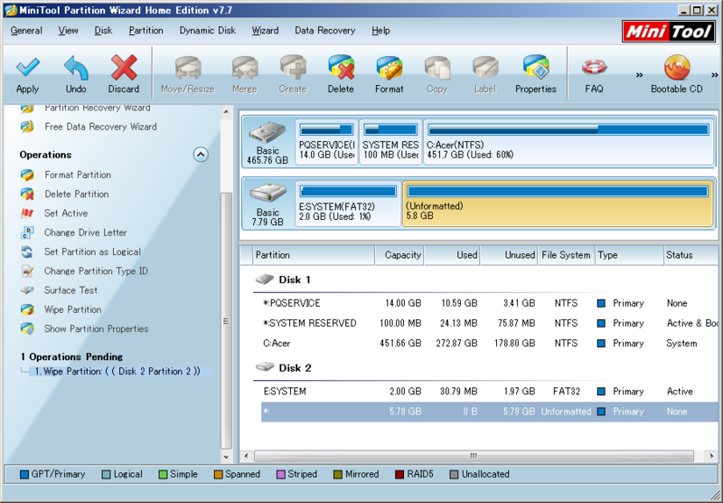This screenshot has height=503, width=723.
Task: Select the *:SYSTEM RESERVED partition row
Action: click(x=490, y=323)
